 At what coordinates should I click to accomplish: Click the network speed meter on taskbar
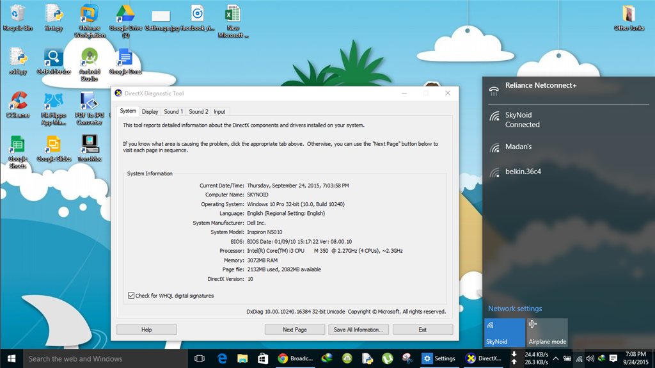[530, 358]
